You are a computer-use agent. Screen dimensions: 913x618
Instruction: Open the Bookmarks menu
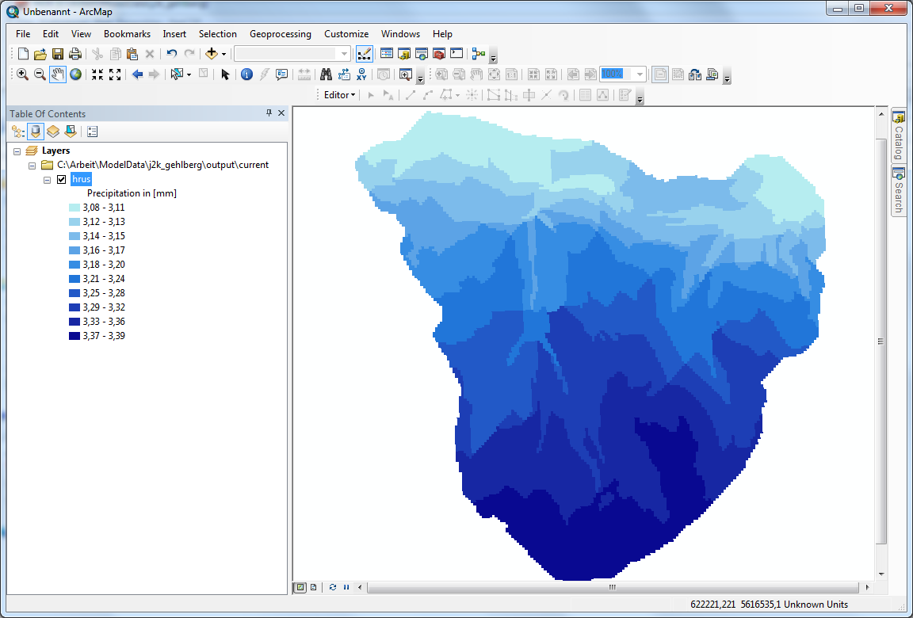click(x=127, y=34)
